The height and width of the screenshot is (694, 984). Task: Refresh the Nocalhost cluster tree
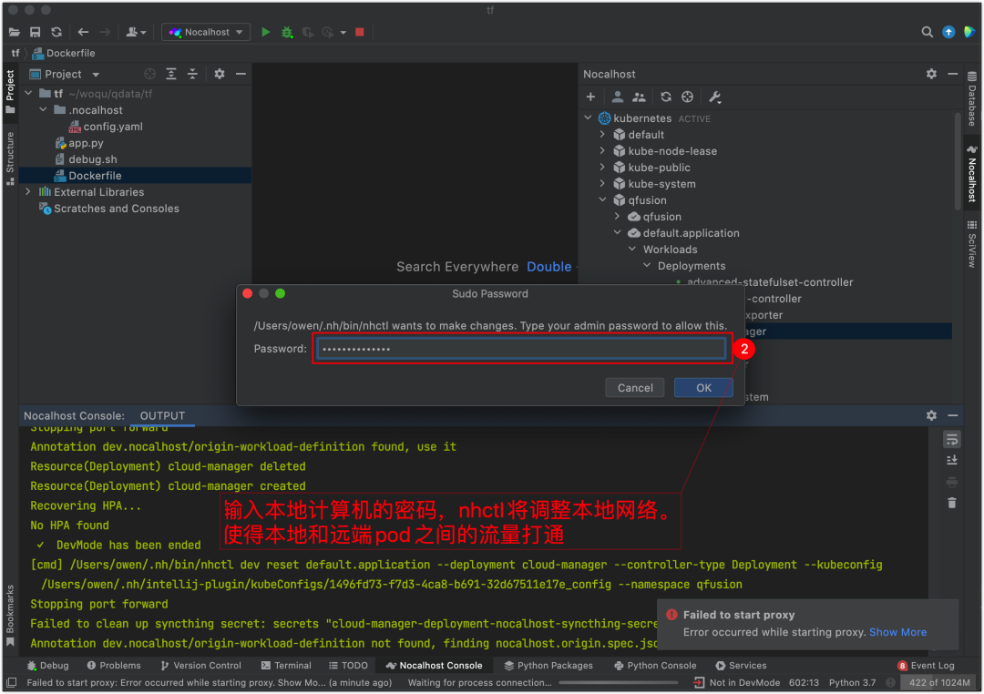pyautogui.click(x=666, y=97)
